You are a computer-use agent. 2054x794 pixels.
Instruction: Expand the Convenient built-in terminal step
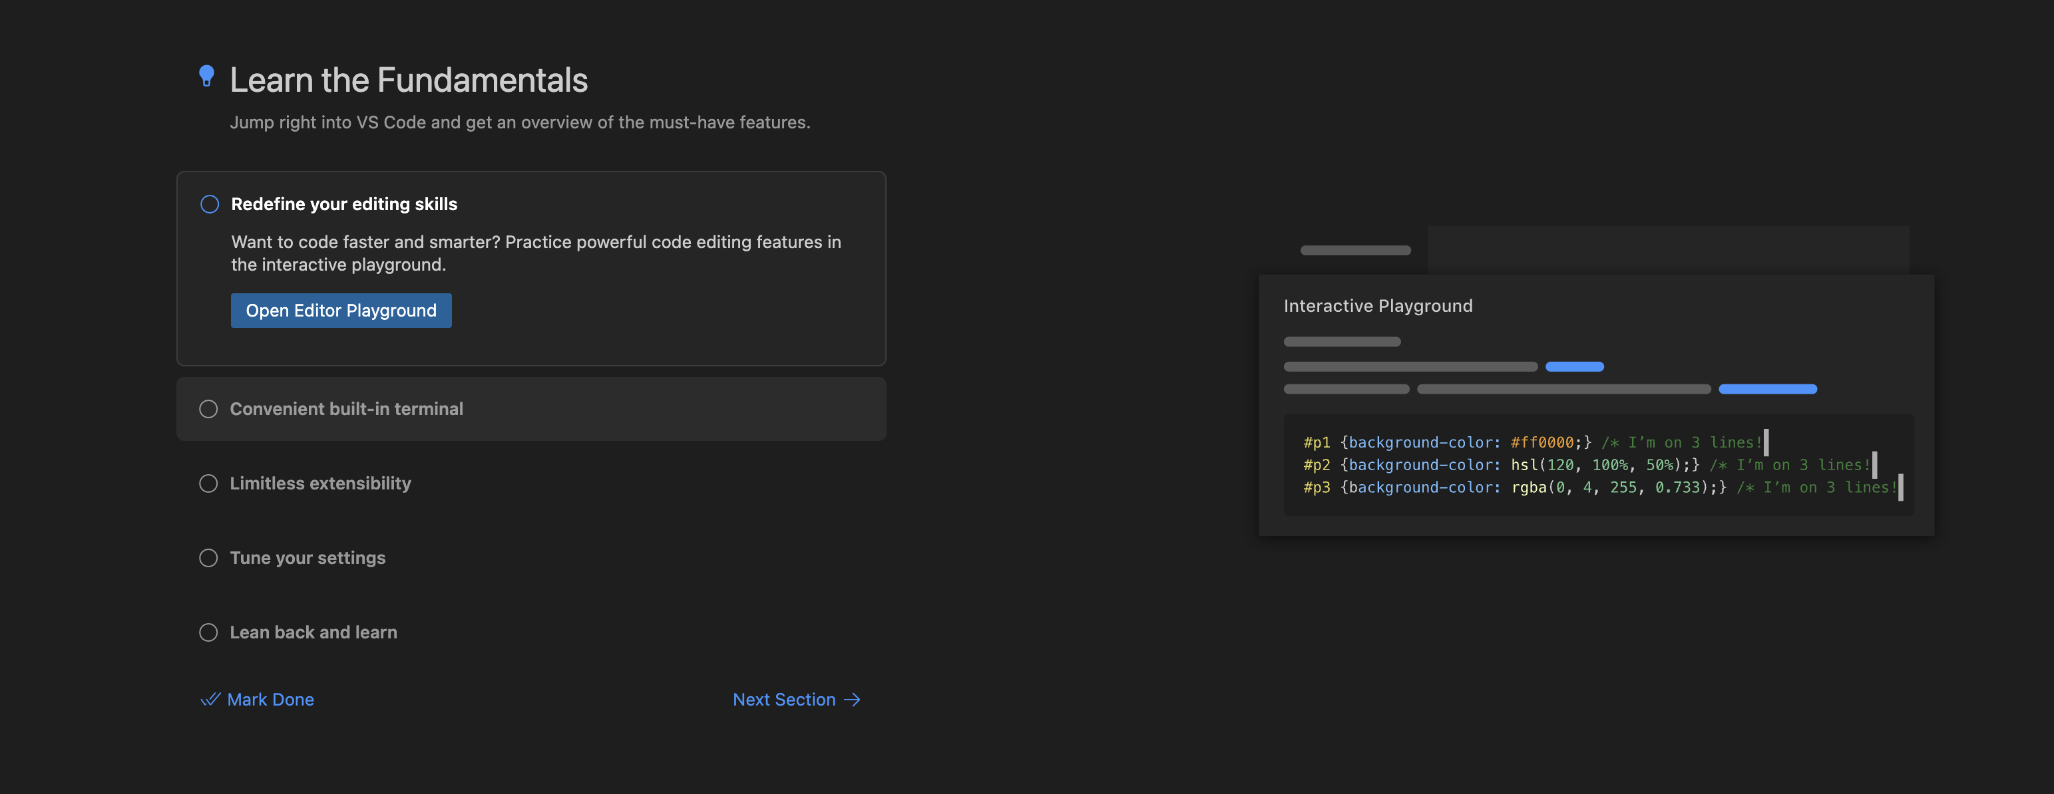pos(346,408)
